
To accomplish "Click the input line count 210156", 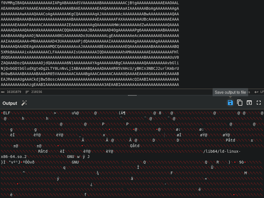I will click(x=37, y=92).
